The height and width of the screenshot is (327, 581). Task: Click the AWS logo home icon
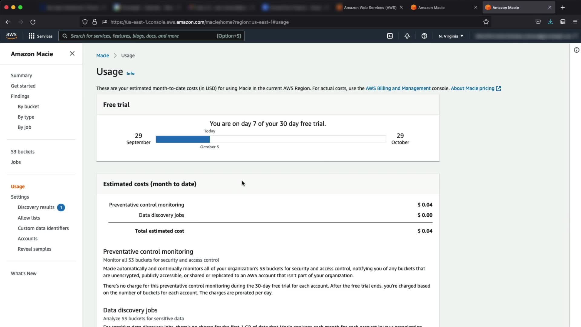tap(11, 36)
